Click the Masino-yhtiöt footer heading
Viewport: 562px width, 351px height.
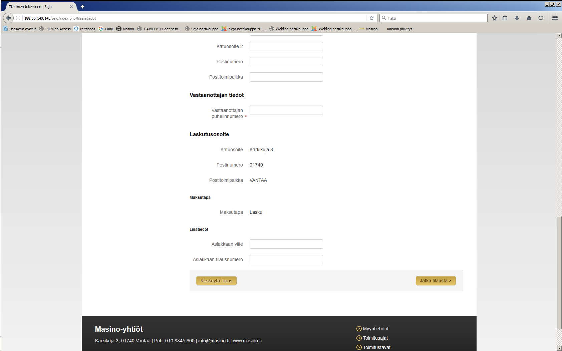tap(119, 329)
